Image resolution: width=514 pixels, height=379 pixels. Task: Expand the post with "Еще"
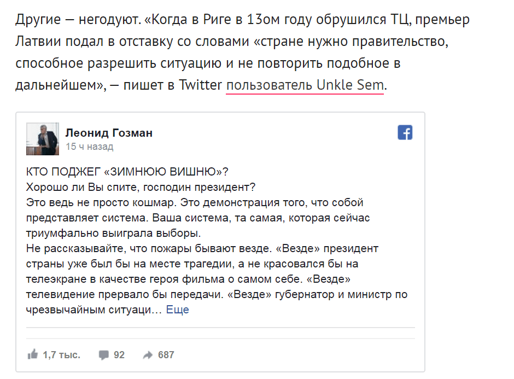177,310
